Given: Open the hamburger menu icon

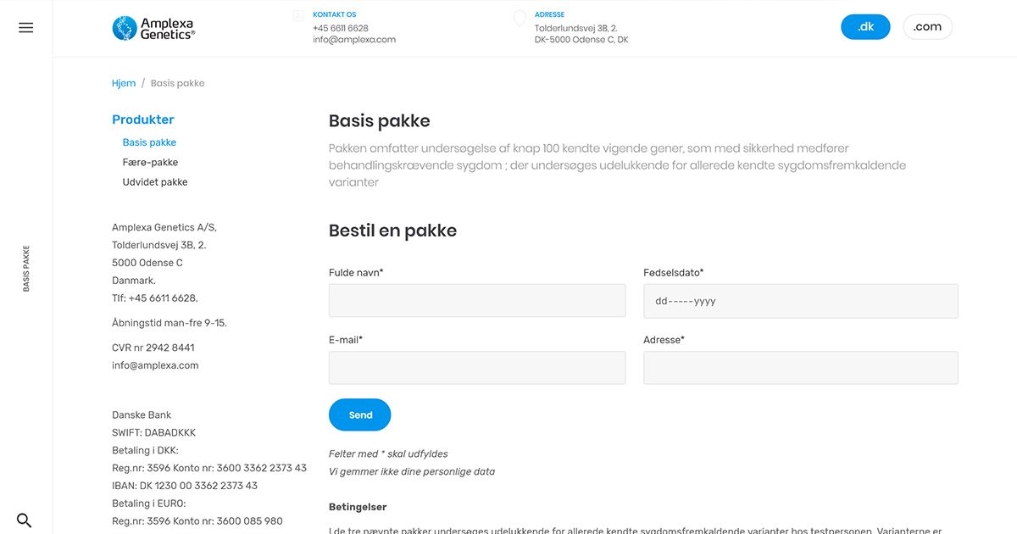Looking at the screenshot, I should click(x=26, y=28).
